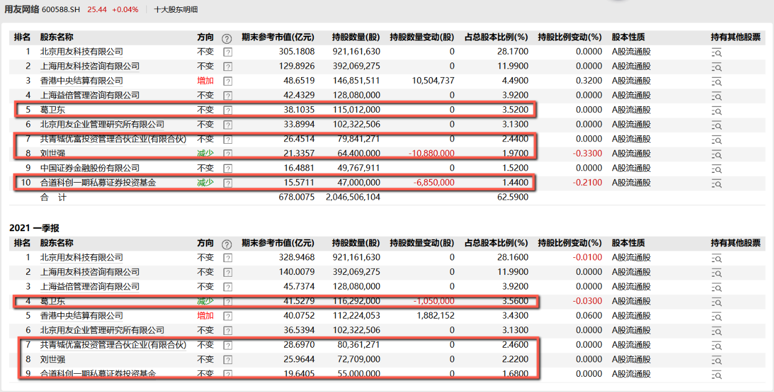Click market value 305.1808 cell

(x=296, y=52)
